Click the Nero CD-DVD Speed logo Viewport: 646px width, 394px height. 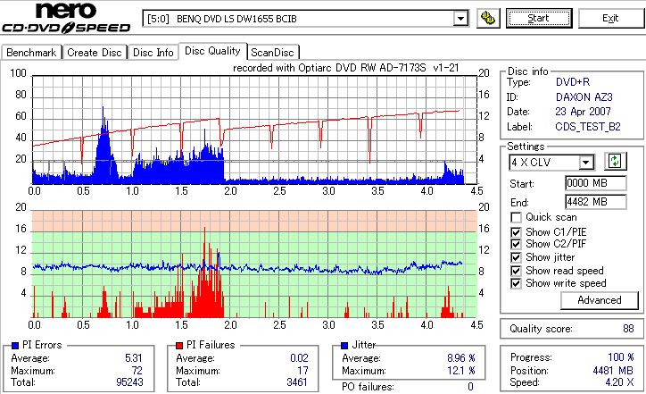coord(66,18)
